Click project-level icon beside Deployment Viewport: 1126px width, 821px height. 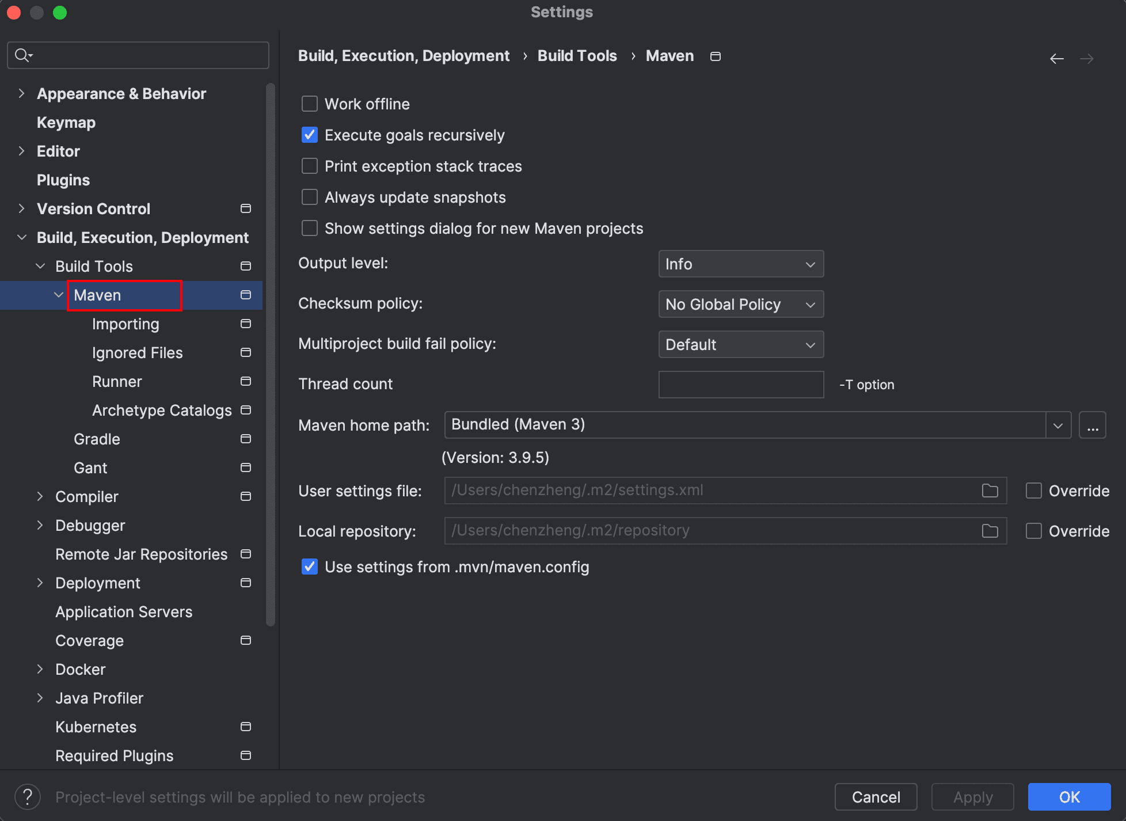(246, 583)
